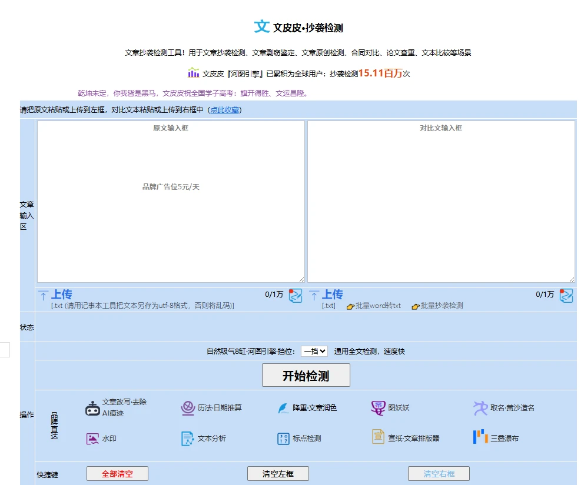Click the feather icon for 降重·文章润色
The width and height of the screenshot is (584, 485).
pyautogui.click(x=283, y=408)
